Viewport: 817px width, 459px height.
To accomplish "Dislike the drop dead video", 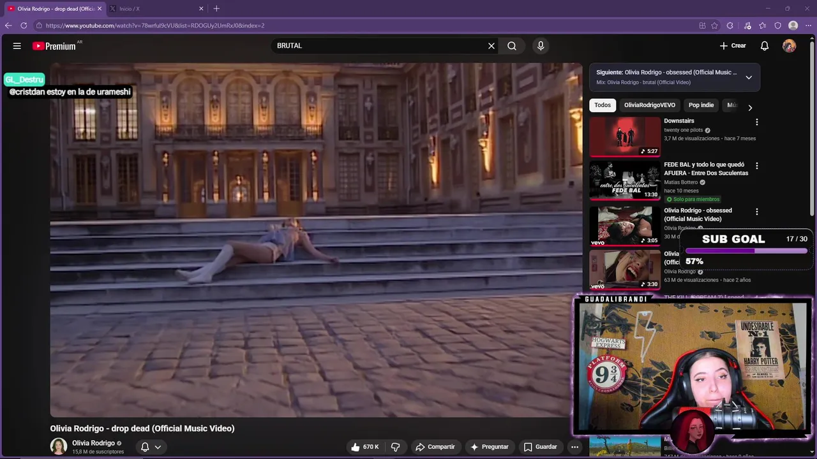I will (395, 447).
